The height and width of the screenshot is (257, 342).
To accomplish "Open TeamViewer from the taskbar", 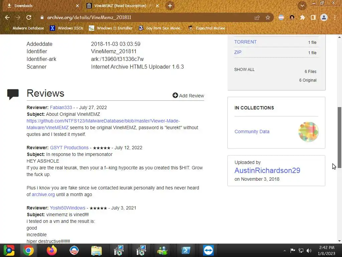I will coord(208,250).
